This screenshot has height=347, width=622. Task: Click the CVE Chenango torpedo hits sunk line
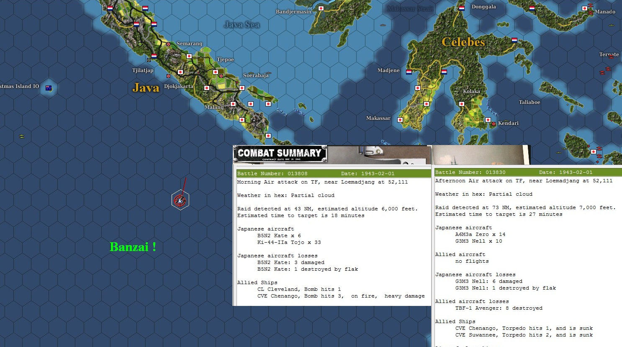point(524,328)
